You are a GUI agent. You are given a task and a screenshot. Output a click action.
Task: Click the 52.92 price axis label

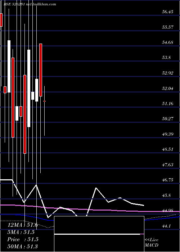pyautogui.click(x=168, y=73)
